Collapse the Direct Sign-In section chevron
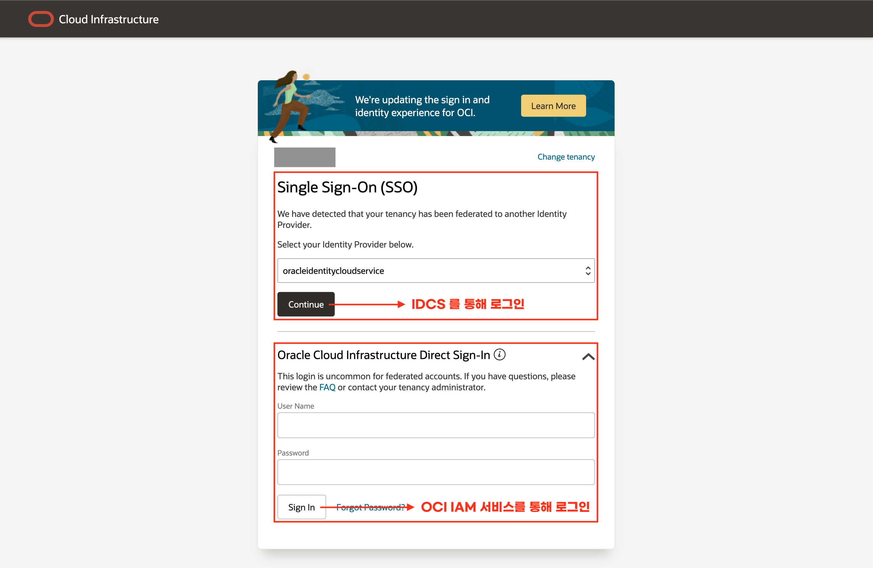Viewport: 873px width, 568px height. (588, 357)
